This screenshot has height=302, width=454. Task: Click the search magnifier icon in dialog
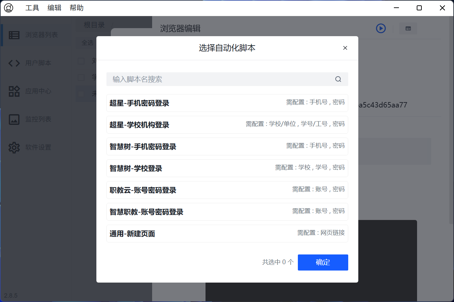[338, 79]
